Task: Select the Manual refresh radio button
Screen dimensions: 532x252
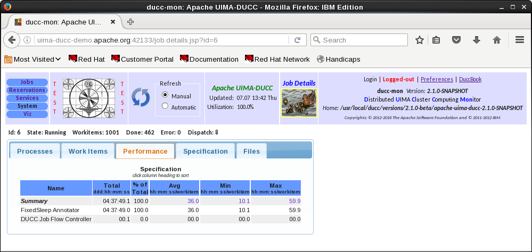Action: coord(165,95)
